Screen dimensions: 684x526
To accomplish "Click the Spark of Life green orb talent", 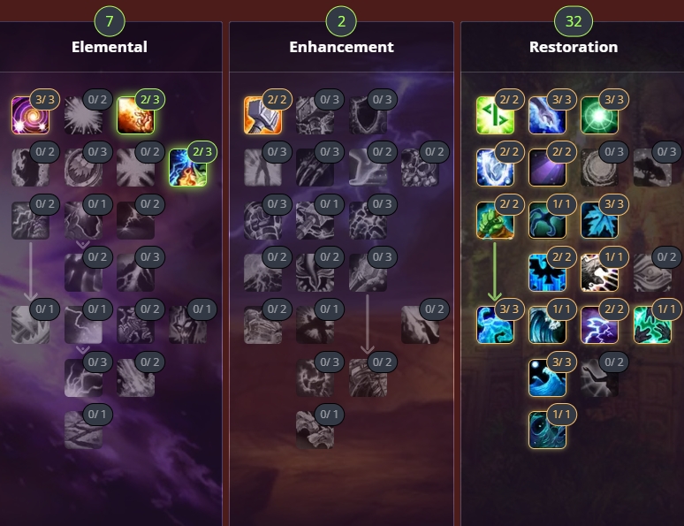I will pos(600,115).
